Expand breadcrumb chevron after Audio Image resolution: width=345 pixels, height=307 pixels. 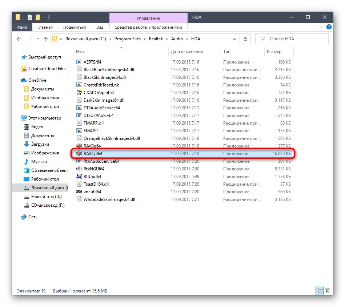(x=187, y=39)
